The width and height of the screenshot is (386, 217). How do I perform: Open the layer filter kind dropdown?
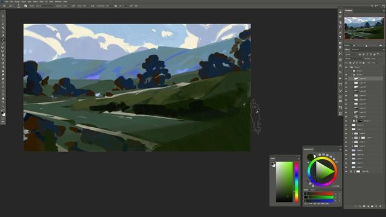click(x=350, y=55)
